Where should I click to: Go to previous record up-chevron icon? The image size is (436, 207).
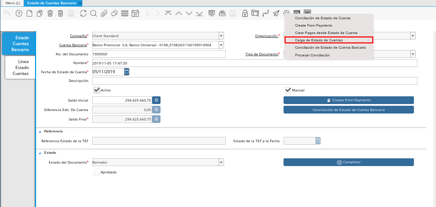(x=179, y=13)
